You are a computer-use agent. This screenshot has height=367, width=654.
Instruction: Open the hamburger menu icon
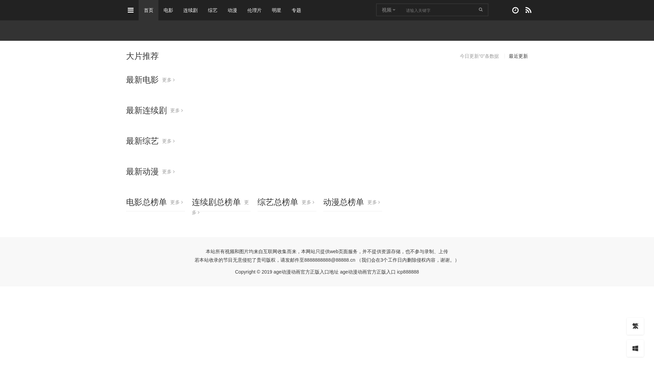click(x=130, y=10)
